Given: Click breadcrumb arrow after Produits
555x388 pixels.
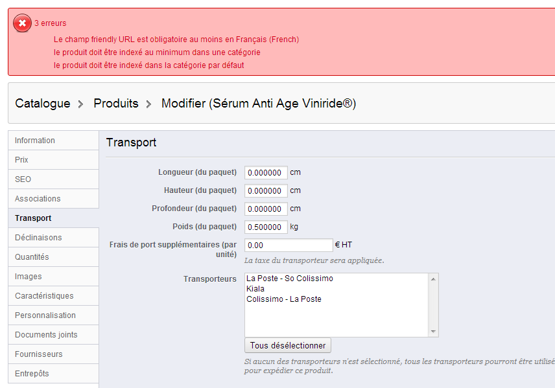Looking at the screenshot, I should click(148, 104).
